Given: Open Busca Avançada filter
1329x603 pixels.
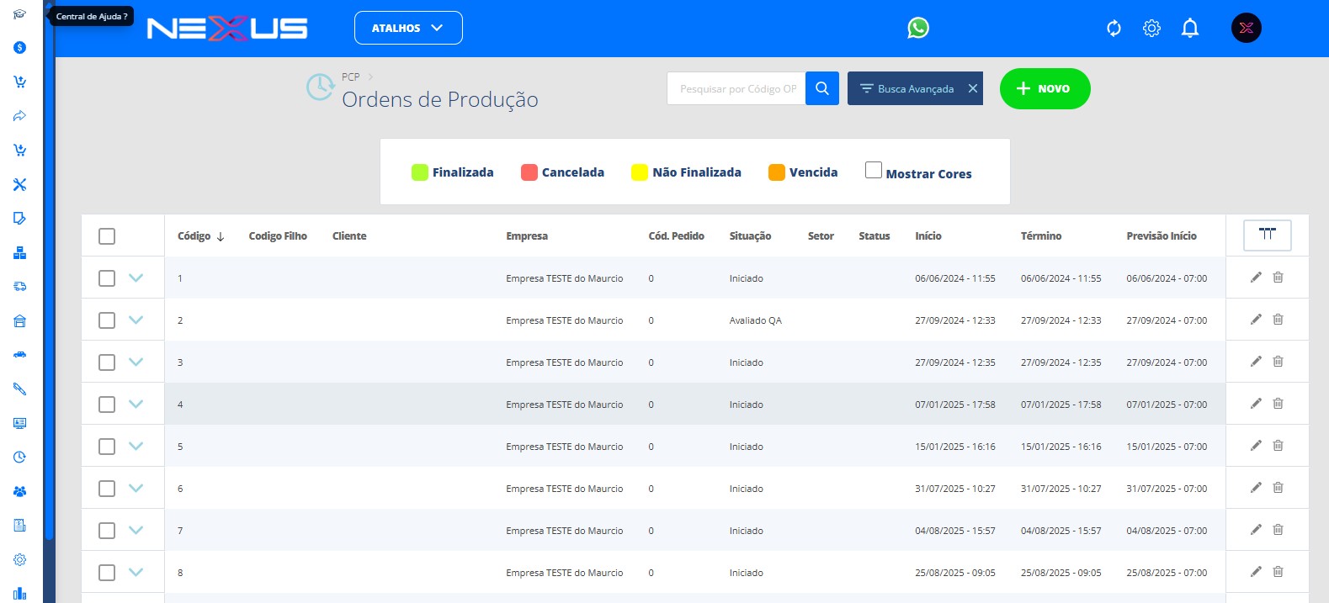Looking at the screenshot, I should (906, 88).
